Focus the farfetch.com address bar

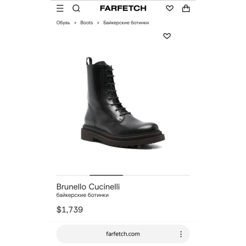123,234
